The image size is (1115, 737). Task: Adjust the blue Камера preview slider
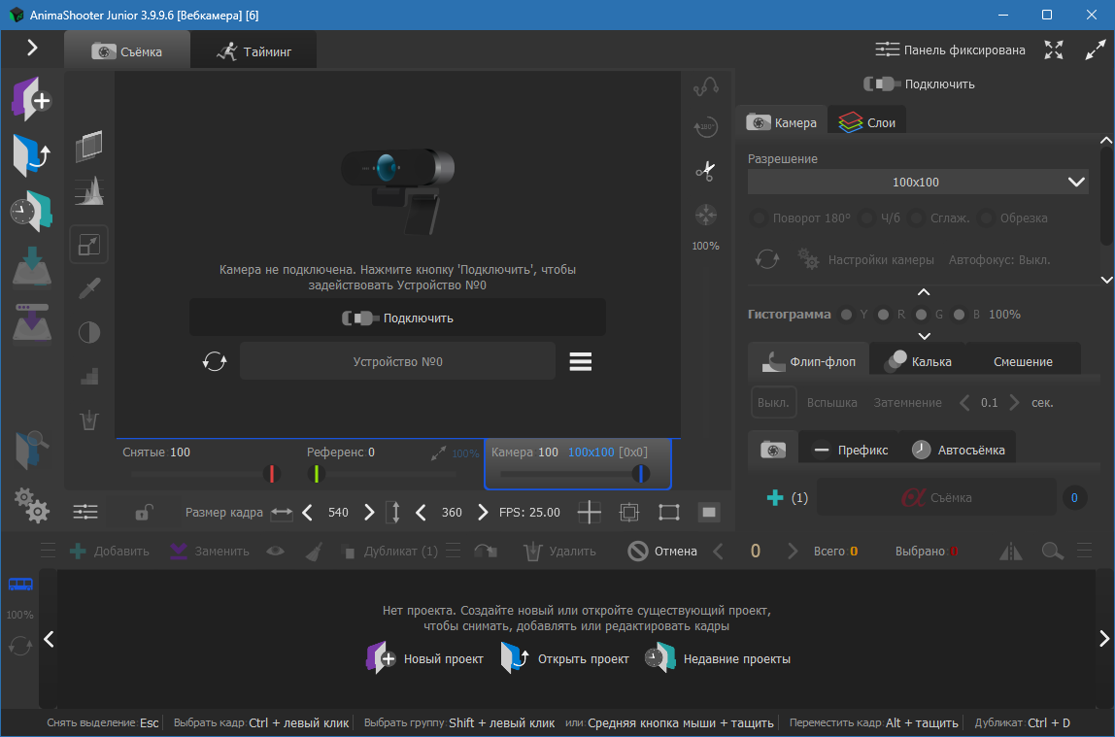642,474
